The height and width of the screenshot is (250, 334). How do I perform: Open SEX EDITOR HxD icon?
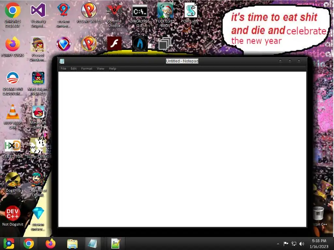point(13,148)
